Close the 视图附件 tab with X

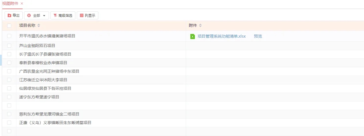(22, 3)
